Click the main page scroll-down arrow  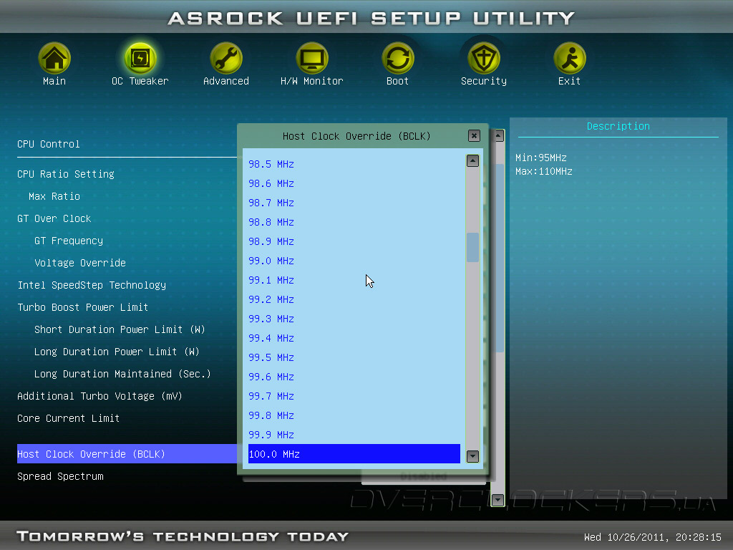(498, 500)
